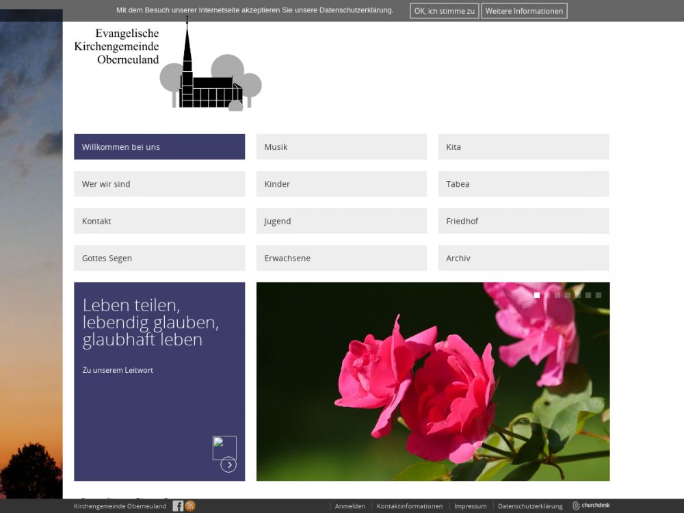Open the RSS feed icon
Screen dimensions: 684x513
point(190,506)
